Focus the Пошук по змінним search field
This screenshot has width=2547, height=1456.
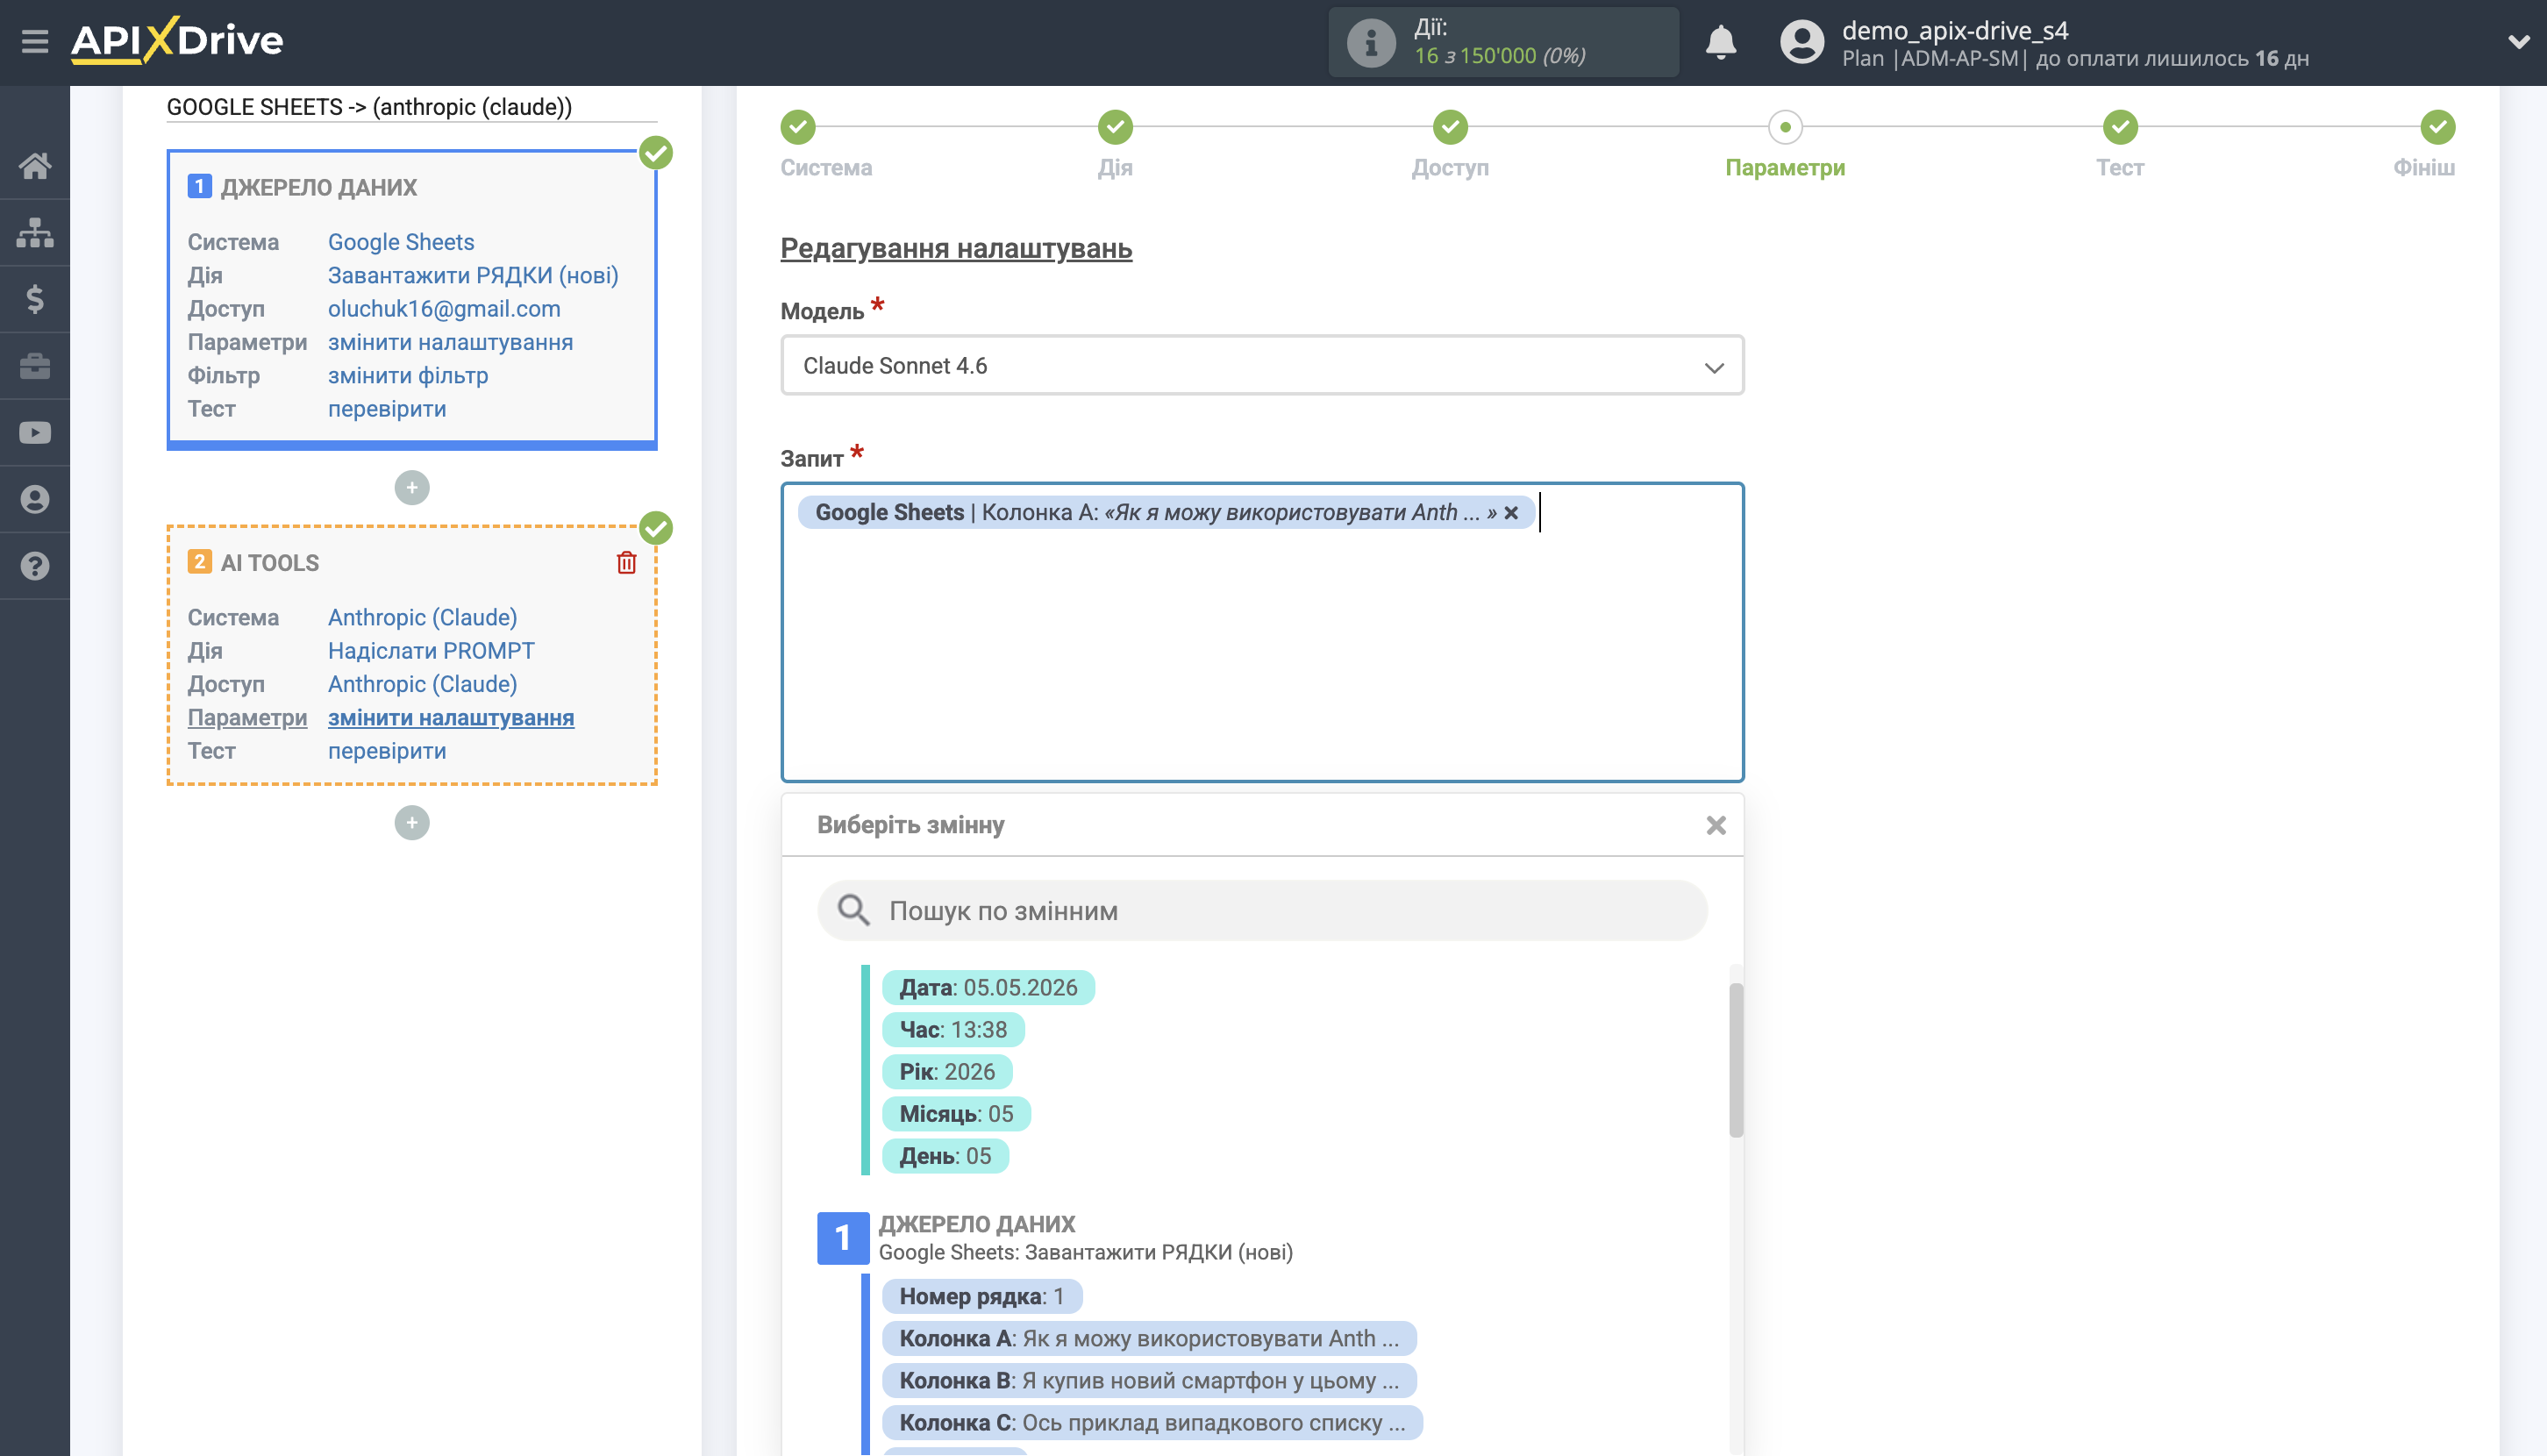1262,910
